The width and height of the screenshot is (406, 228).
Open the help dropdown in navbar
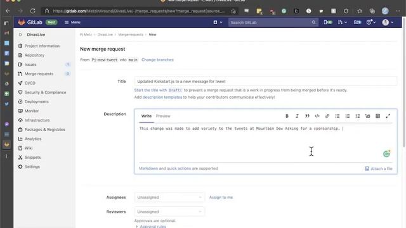[371, 23]
